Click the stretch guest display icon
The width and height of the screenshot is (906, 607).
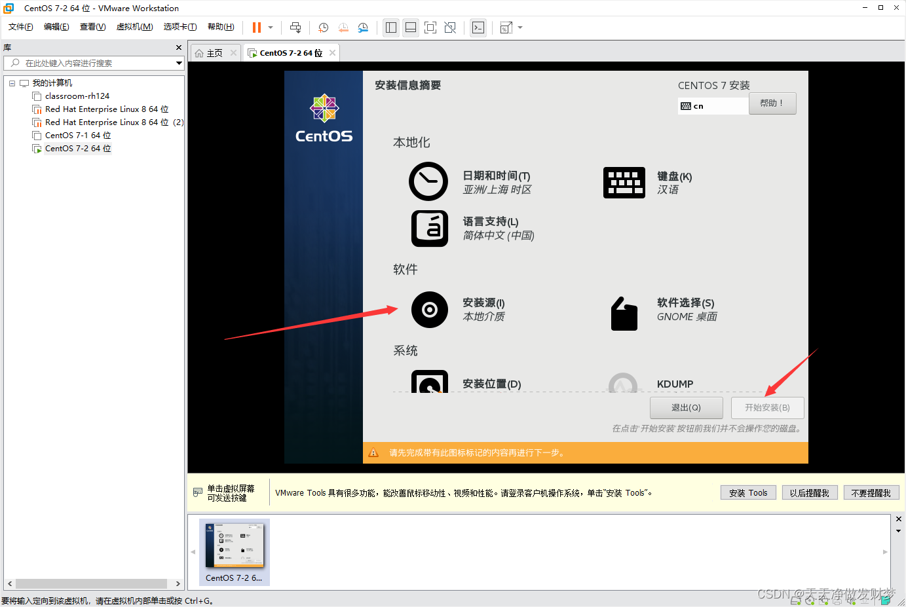pyautogui.click(x=506, y=28)
